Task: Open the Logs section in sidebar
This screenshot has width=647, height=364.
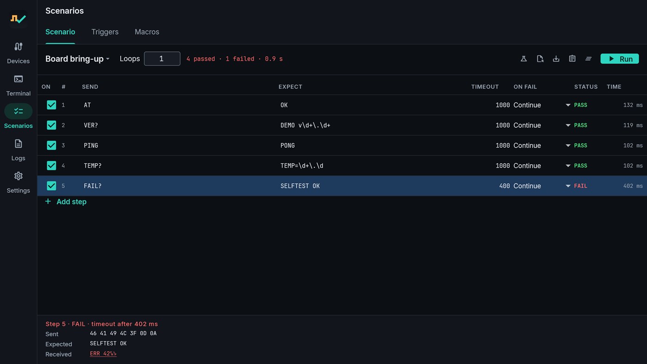Action: tap(18, 150)
